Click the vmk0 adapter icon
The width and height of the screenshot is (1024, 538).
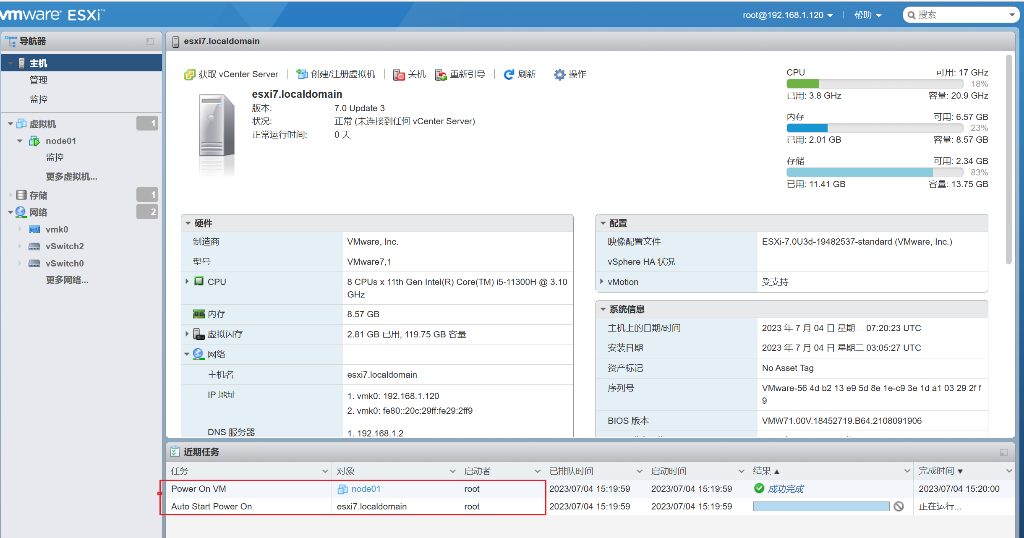[x=34, y=229]
